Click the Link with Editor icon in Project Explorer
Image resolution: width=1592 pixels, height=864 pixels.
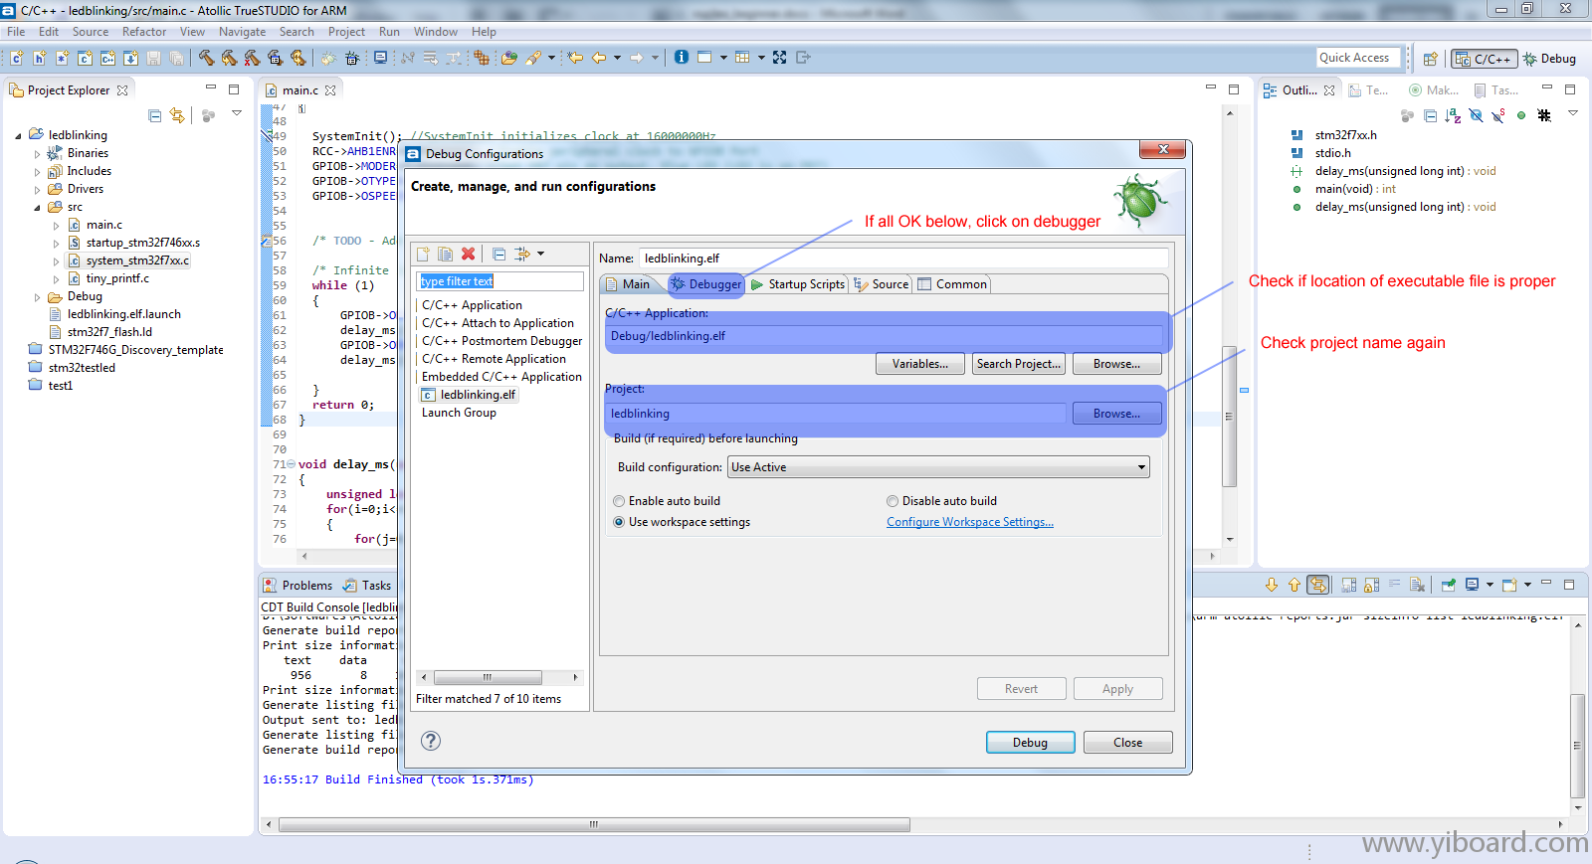pos(177,115)
